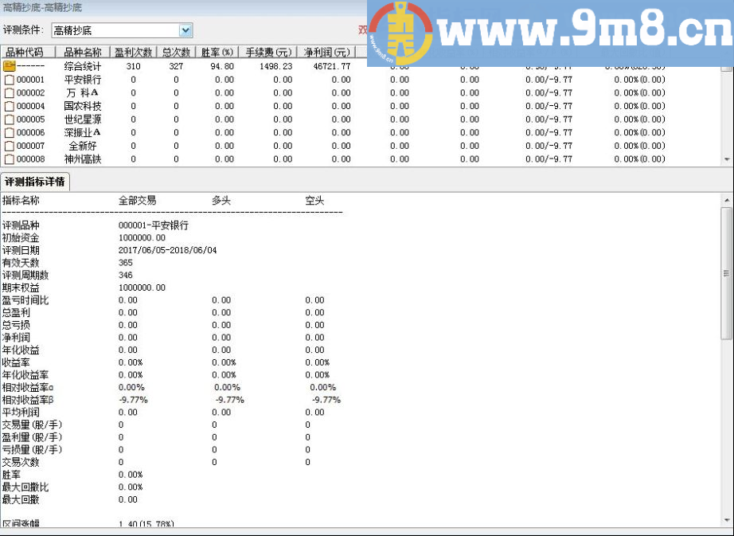The height and width of the screenshot is (536, 734).
Task: Sort by 胜率(%) column header
Action: (x=217, y=52)
